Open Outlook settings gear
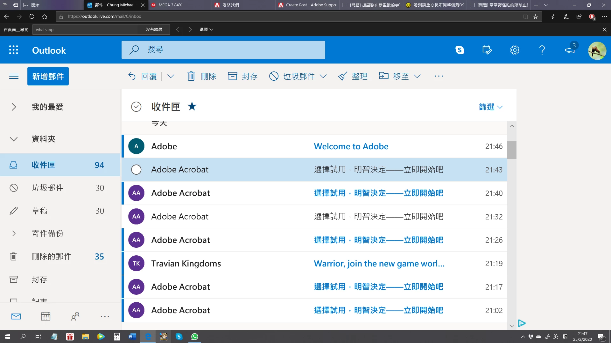 (515, 50)
